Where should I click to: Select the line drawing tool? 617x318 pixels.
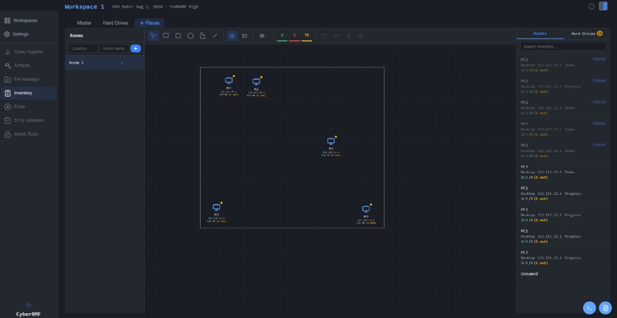215,36
